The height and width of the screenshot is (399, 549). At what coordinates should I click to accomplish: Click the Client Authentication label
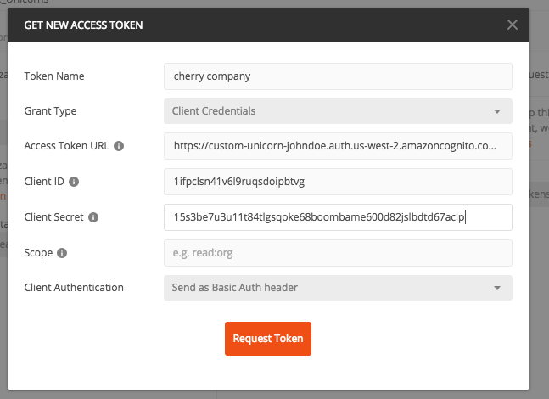pos(74,288)
